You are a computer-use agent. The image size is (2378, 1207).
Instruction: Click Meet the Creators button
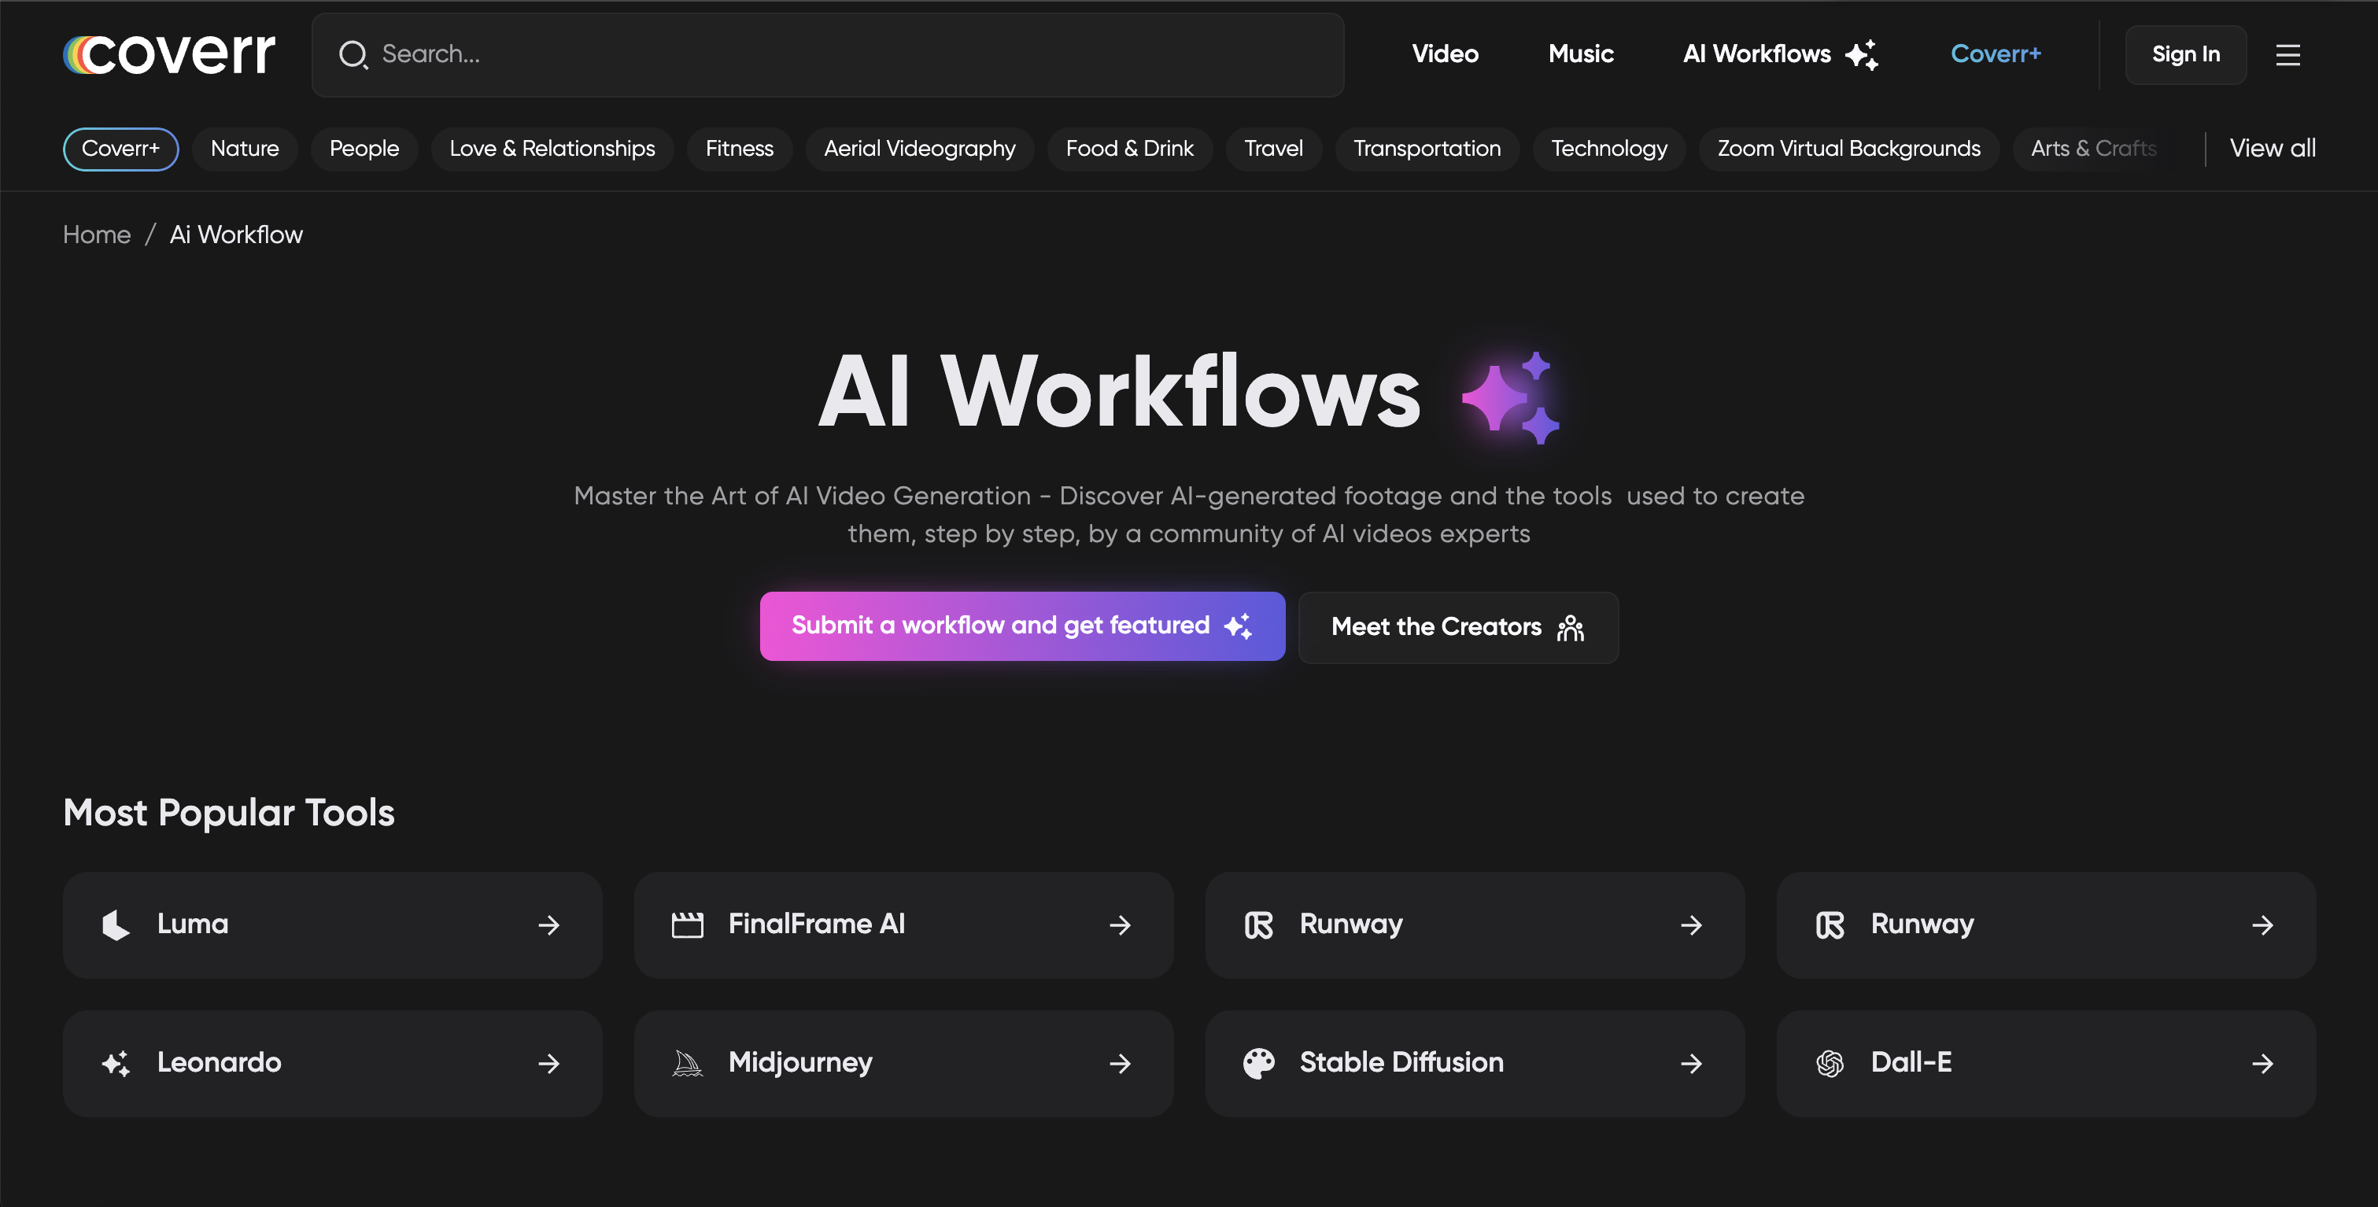click(1457, 625)
